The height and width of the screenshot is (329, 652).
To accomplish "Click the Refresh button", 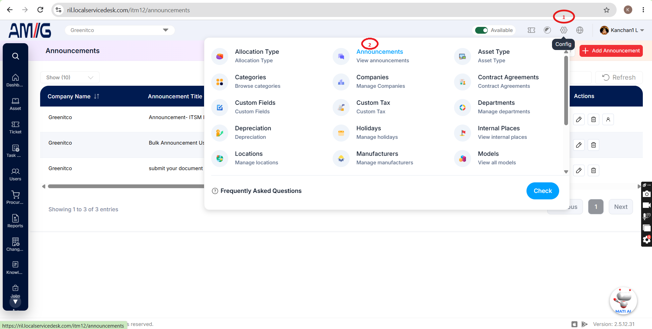I will 619,78.
